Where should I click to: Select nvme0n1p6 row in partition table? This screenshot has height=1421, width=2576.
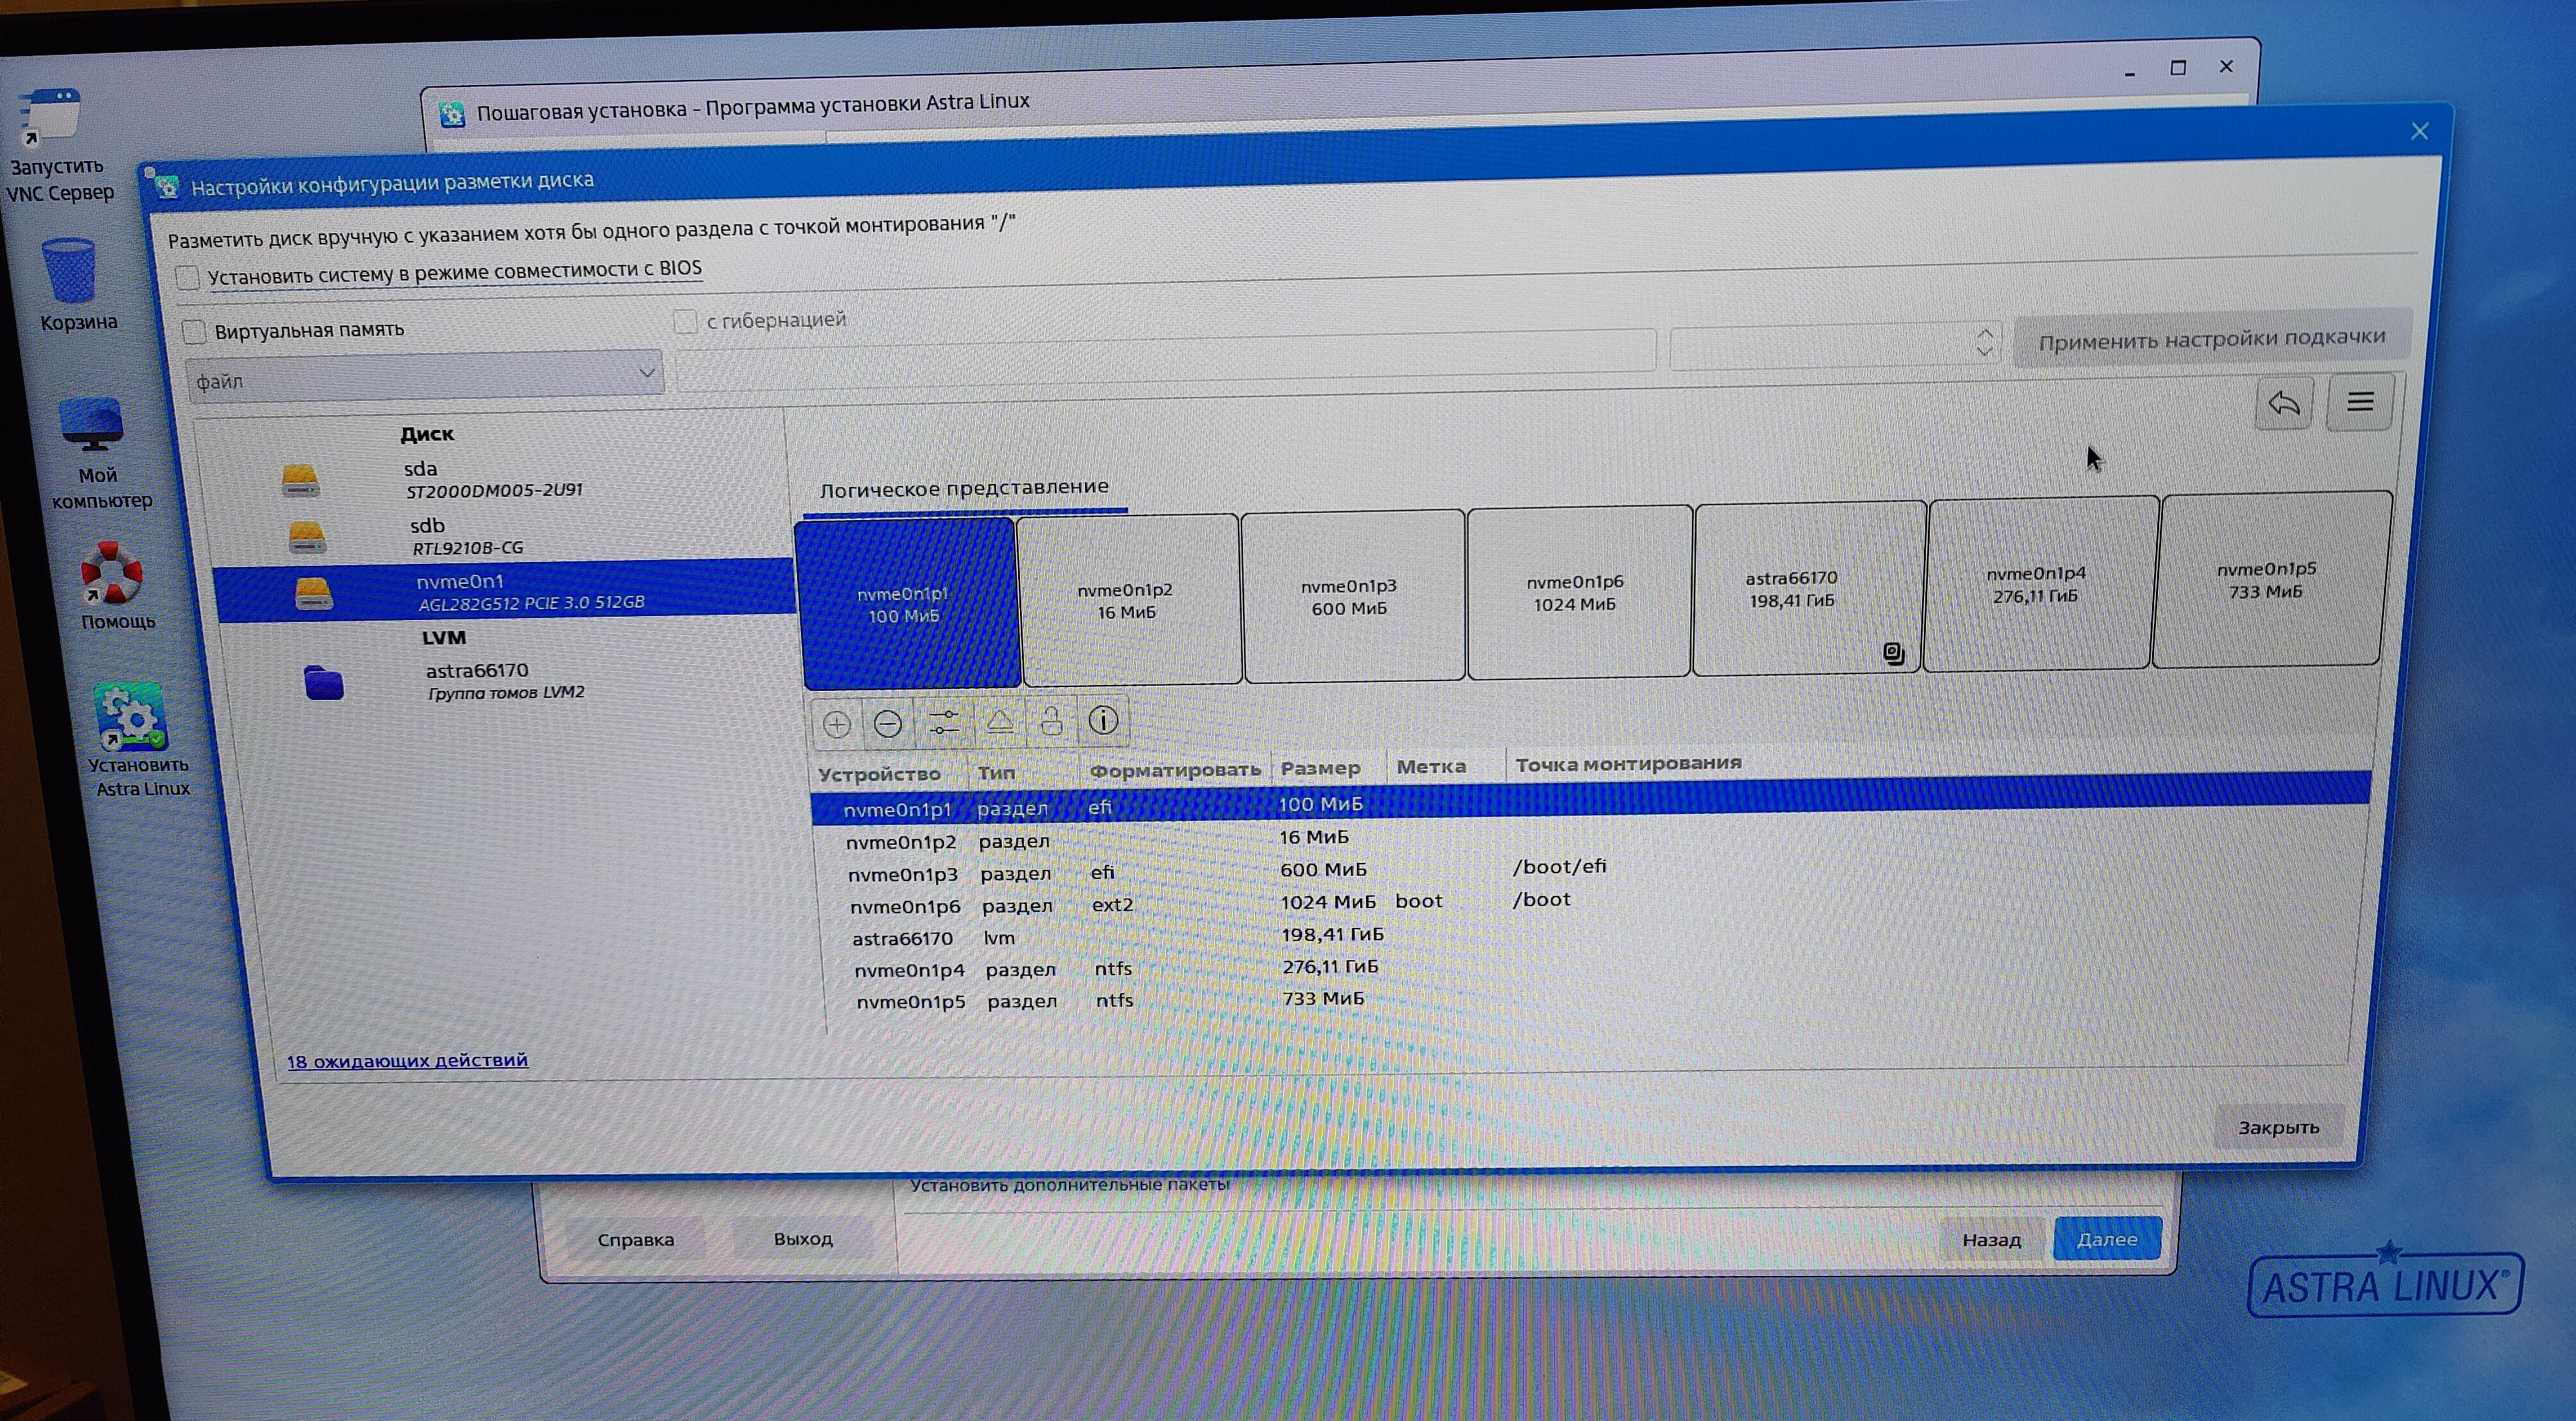click(x=906, y=907)
